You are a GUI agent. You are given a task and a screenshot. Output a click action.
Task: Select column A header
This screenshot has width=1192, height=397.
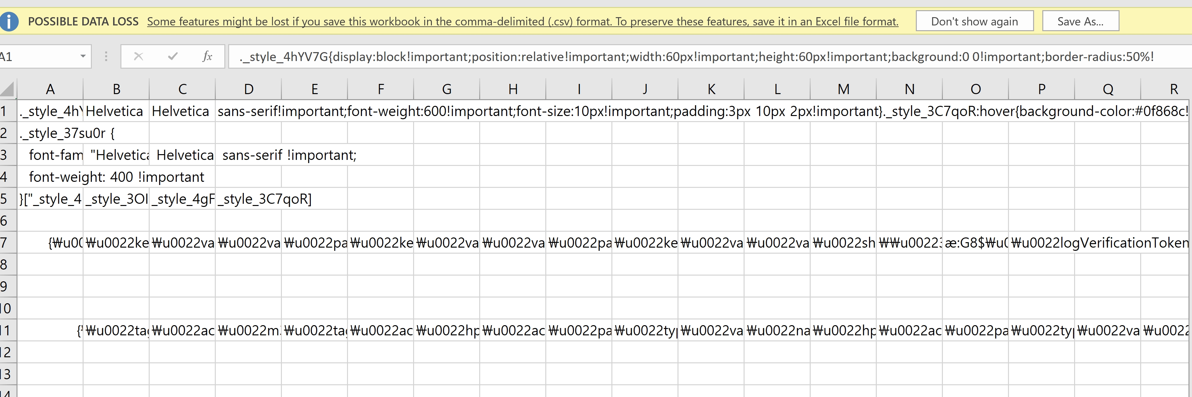51,89
